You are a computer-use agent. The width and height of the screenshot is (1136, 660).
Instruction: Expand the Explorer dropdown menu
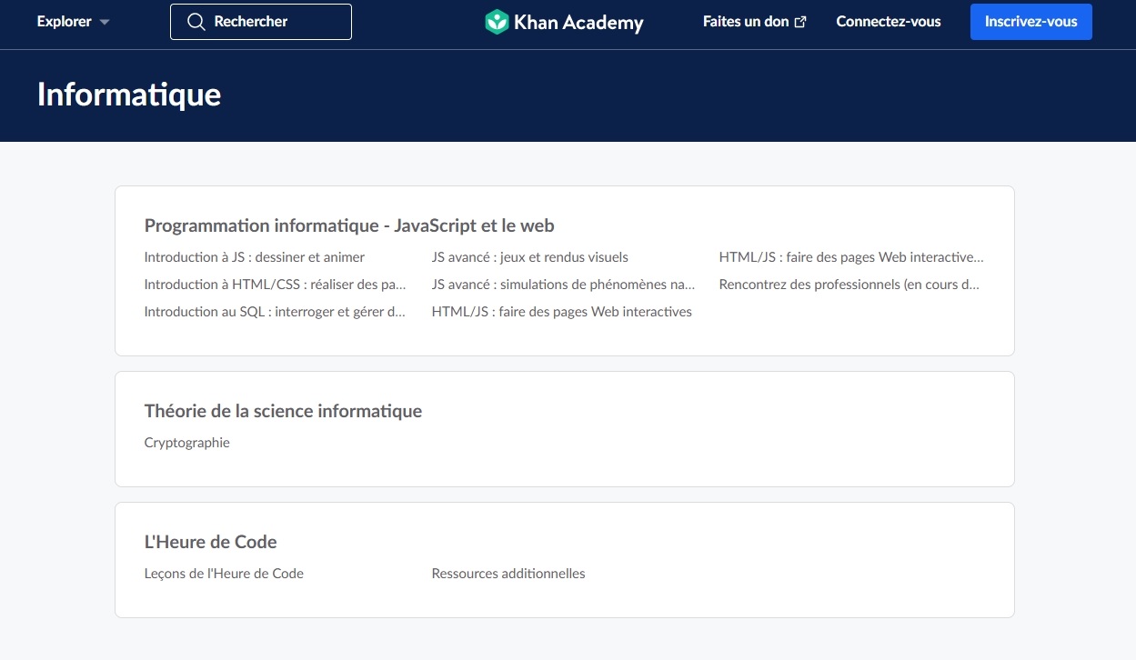(73, 22)
